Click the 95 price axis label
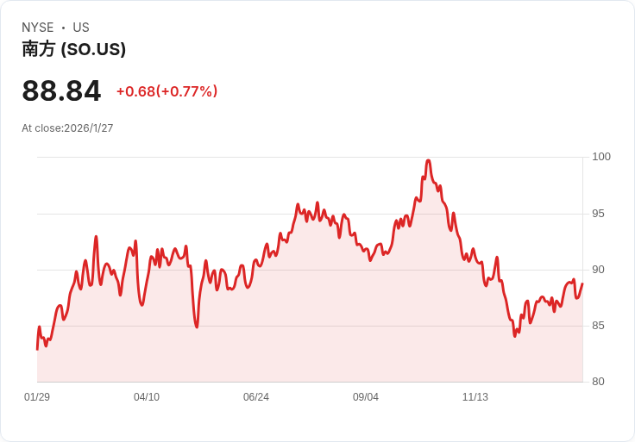The image size is (635, 442). pos(601,214)
